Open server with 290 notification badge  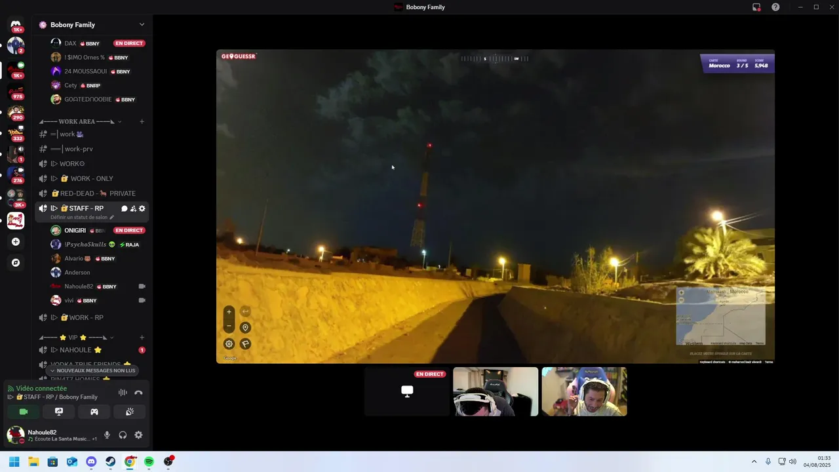16,113
